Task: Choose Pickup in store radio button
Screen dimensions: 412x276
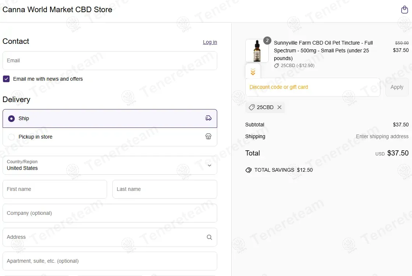Action: click(11, 137)
